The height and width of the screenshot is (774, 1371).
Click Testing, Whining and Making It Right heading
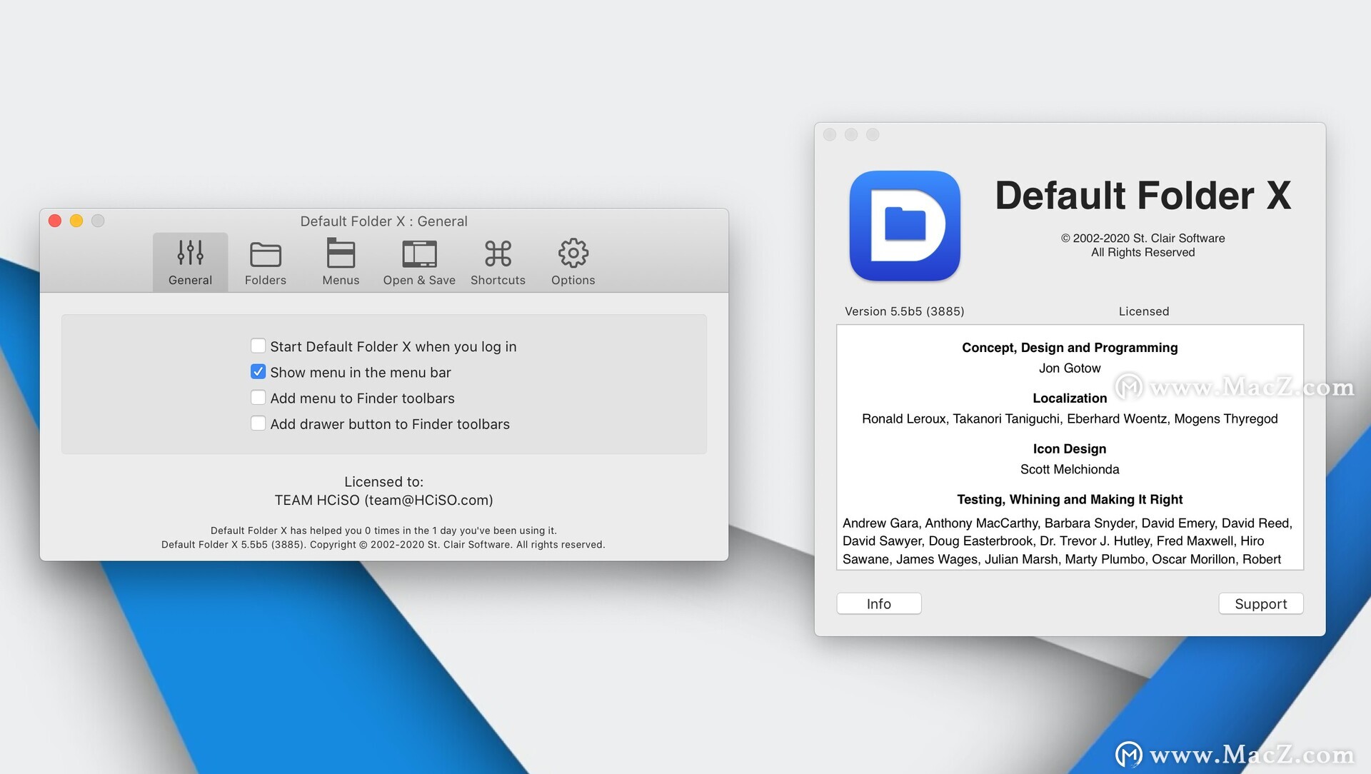click(x=1070, y=500)
